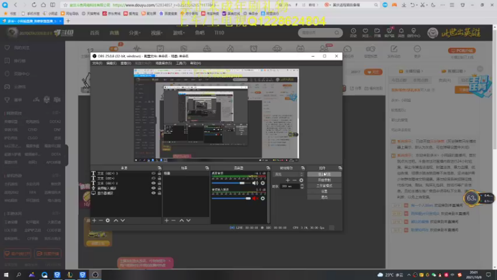Open the OBS 帮助(H) menu

pyautogui.click(x=196, y=63)
